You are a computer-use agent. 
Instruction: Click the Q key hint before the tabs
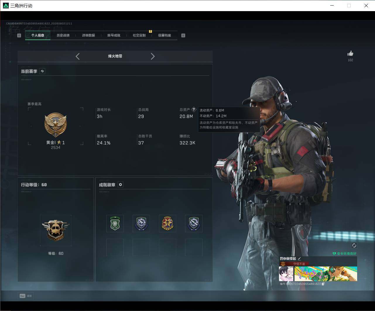tap(19, 35)
